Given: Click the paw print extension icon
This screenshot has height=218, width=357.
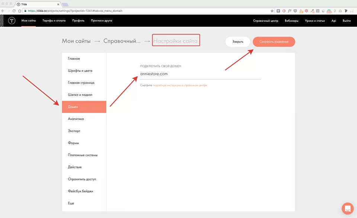Looking at the screenshot, I should (335, 11).
